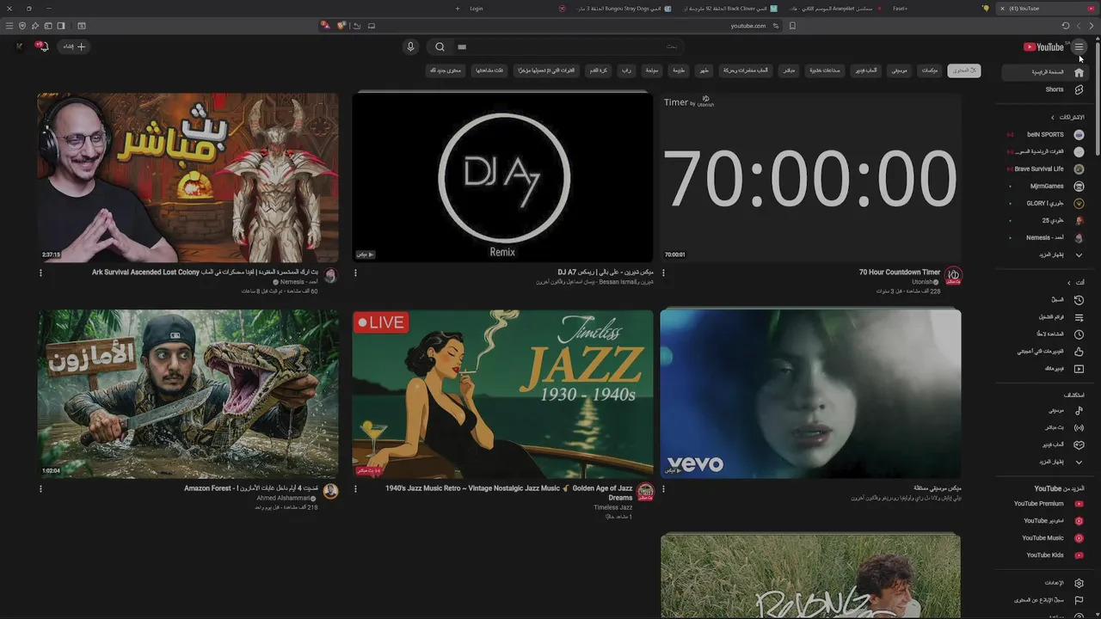This screenshot has height=619, width=1101.
Task: Open options menu for DJ A7 mix
Action: pos(355,273)
